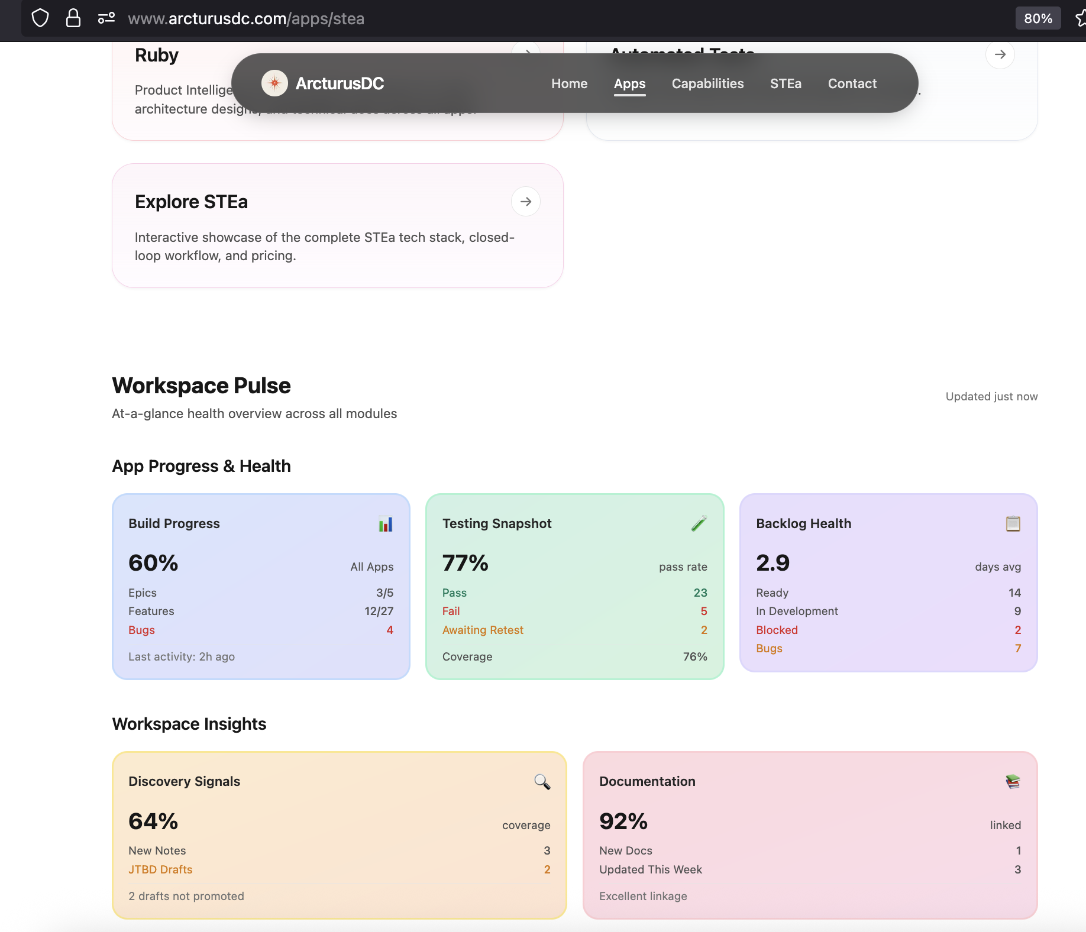This screenshot has height=932, width=1086.
Task: Open the Documentation card
Action: coord(810,835)
